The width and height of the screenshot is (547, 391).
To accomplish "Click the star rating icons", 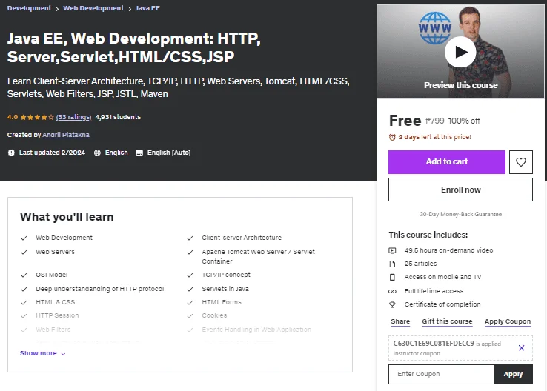I will click(37, 118).
